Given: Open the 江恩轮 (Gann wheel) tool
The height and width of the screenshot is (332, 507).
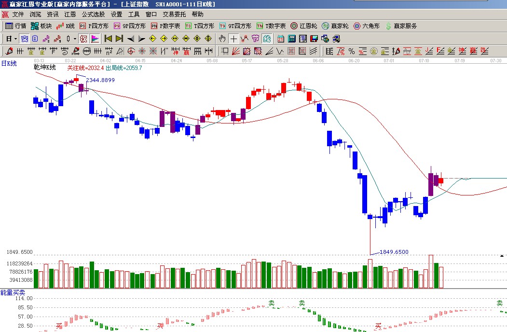Looking at the screenshot, I should (x=304, y=26).
